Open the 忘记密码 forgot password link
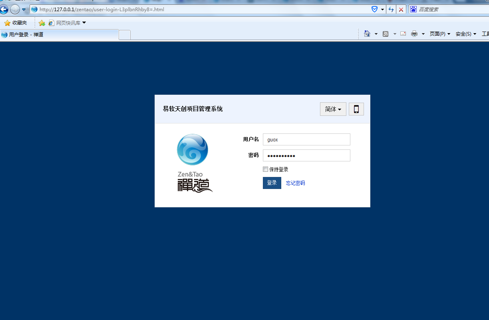This screenshot has width=489, height=320. tap(296, 183)
